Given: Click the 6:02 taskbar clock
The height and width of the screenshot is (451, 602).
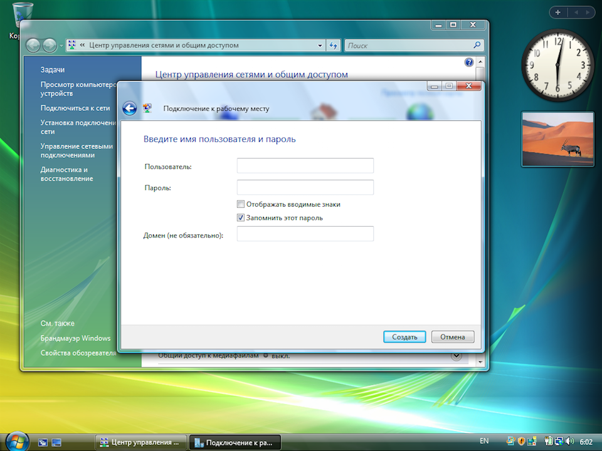Looking at the screenshot, I should (x=586, y=442).
